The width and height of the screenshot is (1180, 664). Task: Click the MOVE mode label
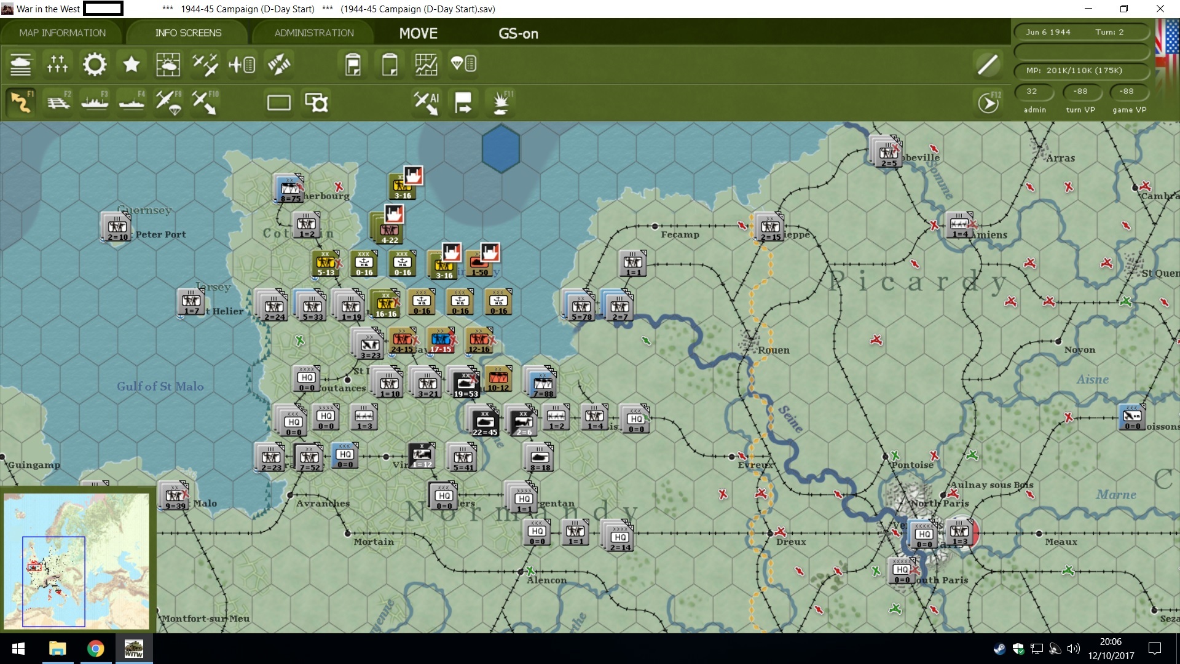click(x=419, y=33)
